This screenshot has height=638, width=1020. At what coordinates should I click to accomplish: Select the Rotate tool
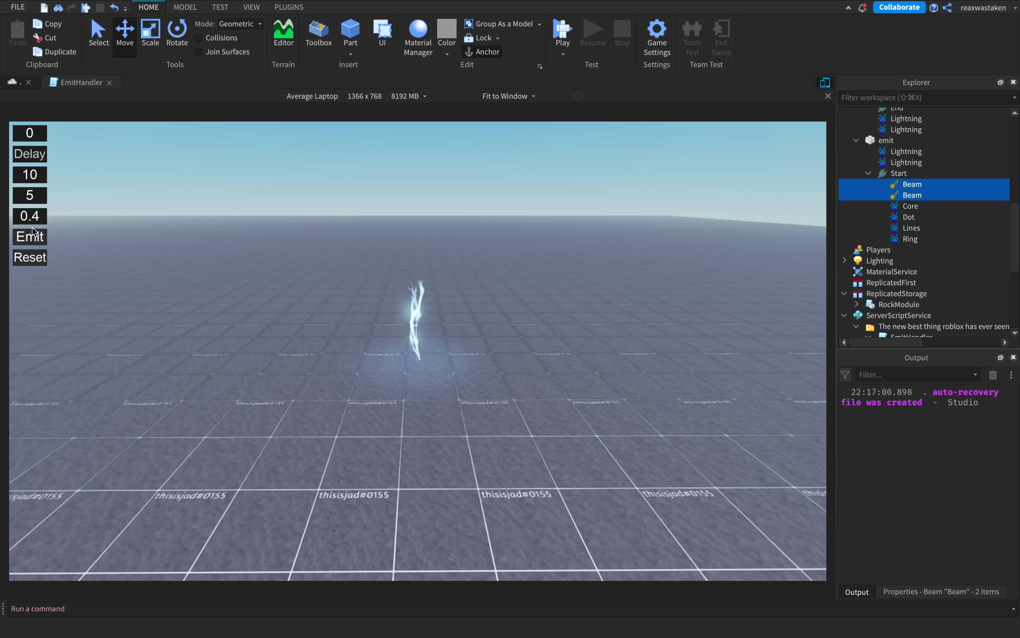tap(177, 36)
